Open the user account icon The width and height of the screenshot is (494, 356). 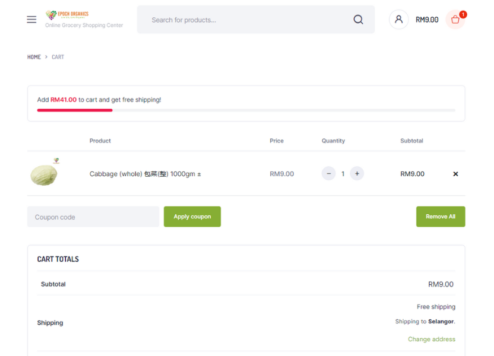398,20
